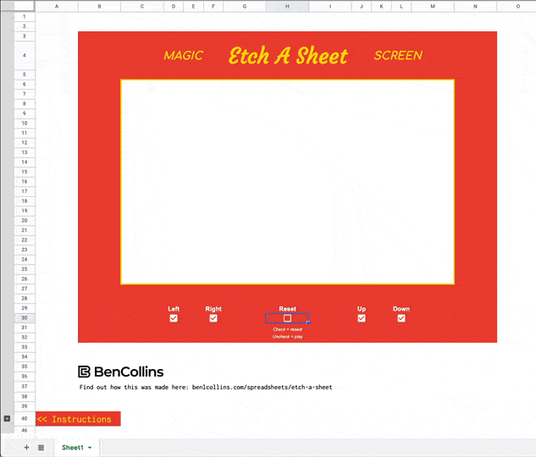This screenshot has height=457, width=536.
Task: Click the add sheet plus icon
Action: tap(26, 448)
